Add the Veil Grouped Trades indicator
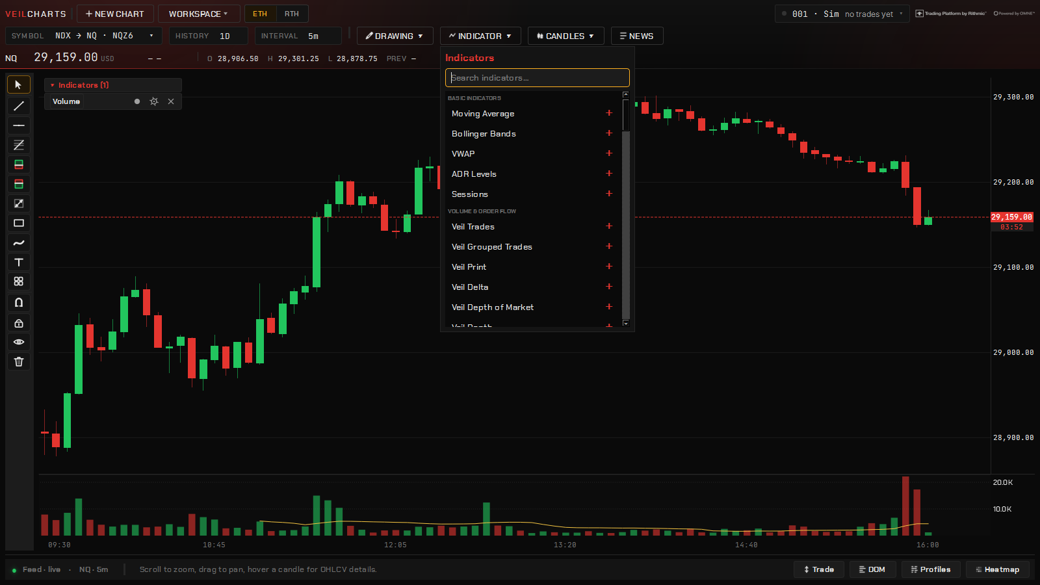Image resolution: width=1040 pixels, height=585 pixels. point(609,246)
